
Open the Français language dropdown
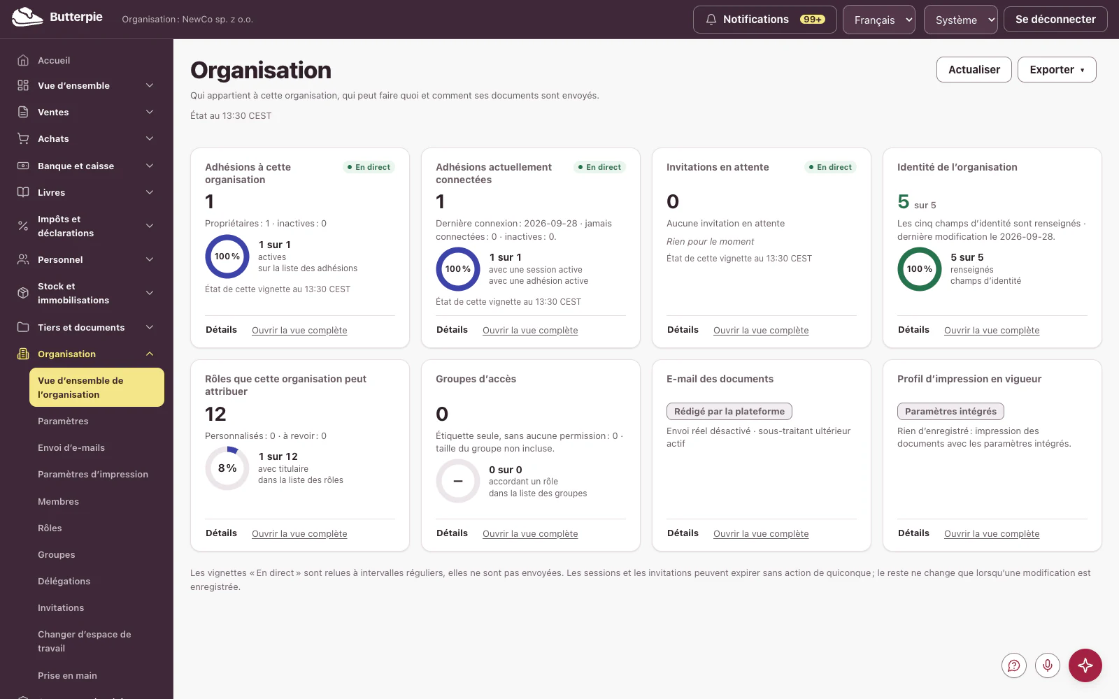(x=879, y=20)
